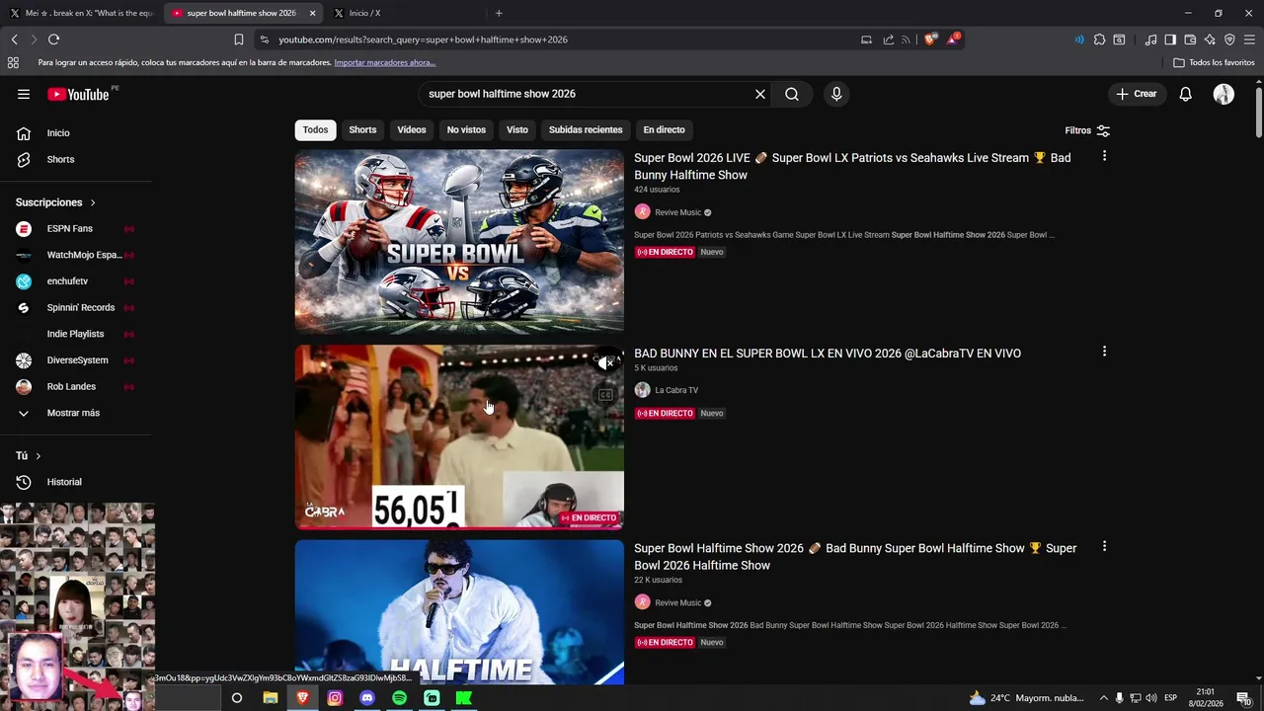Toggle the browser sidebar panel icon
Image resolution: width=1264 pixels, height=711 pixels.
pyautogui.click(x=1170, y=39)
